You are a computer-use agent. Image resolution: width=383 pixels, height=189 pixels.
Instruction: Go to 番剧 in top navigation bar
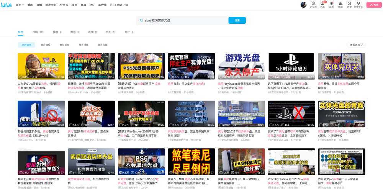pos(30,5)
